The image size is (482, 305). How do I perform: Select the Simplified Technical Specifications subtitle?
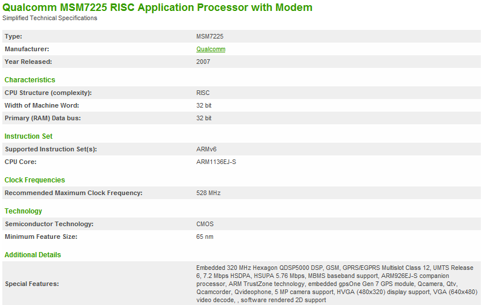[50, 18]
